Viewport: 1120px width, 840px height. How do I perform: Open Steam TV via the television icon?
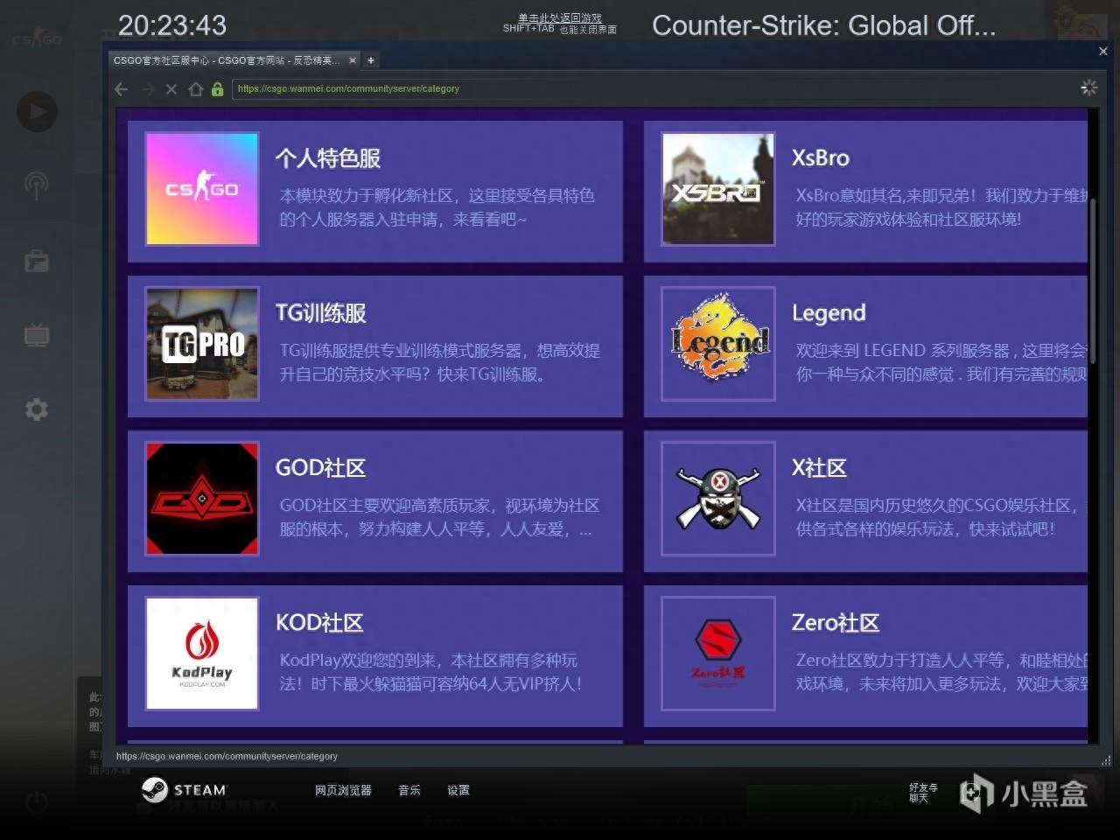click(36, 334)
